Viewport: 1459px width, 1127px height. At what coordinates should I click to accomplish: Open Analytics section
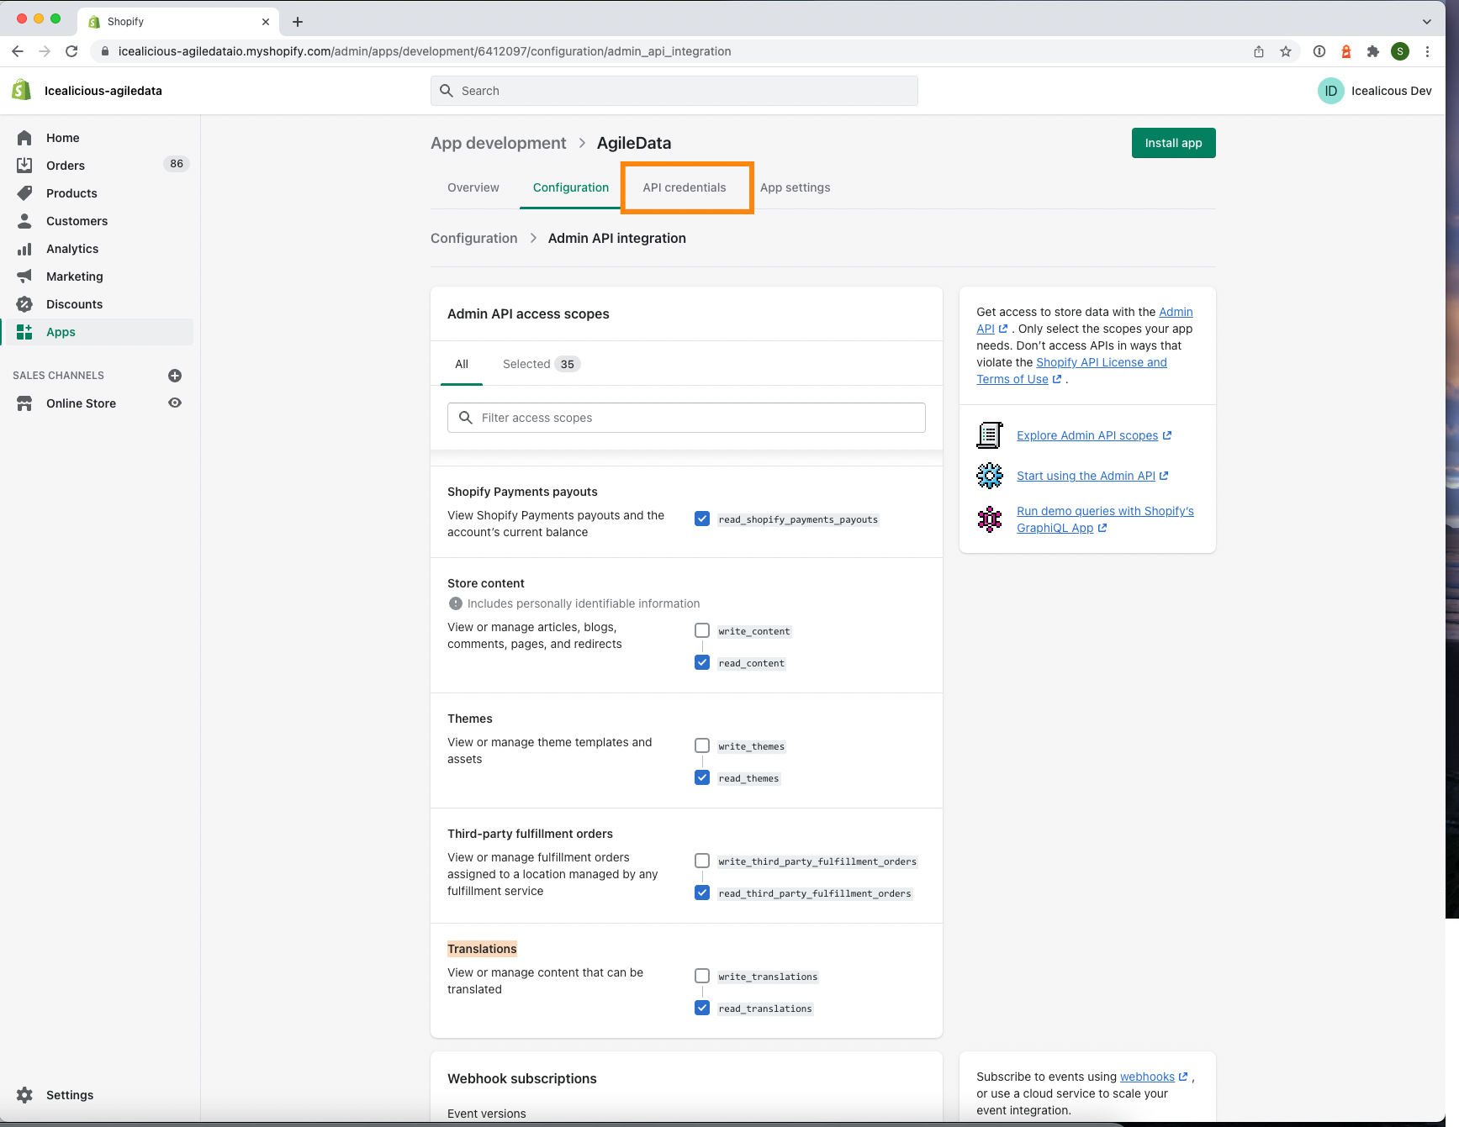[72, 249]
